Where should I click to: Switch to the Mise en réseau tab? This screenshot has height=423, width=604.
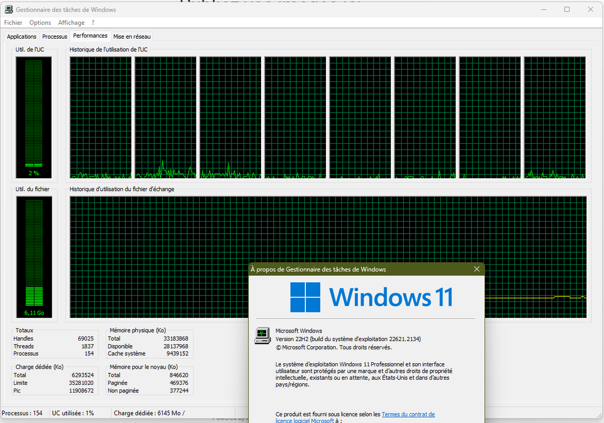(x=132, y=36)
